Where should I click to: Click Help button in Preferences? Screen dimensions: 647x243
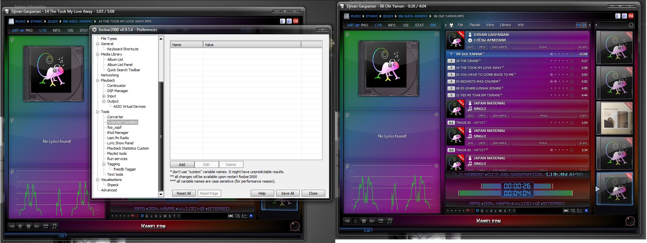click(262, 193)
